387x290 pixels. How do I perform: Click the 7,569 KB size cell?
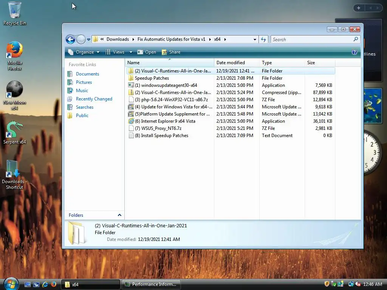point(324,85)
